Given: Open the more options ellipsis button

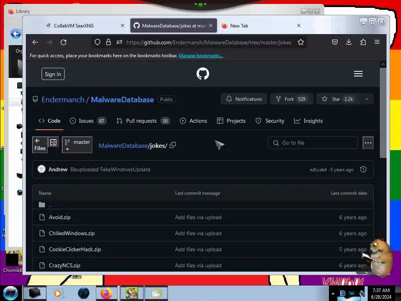Looking at the screenshot, I should point(368,143).
